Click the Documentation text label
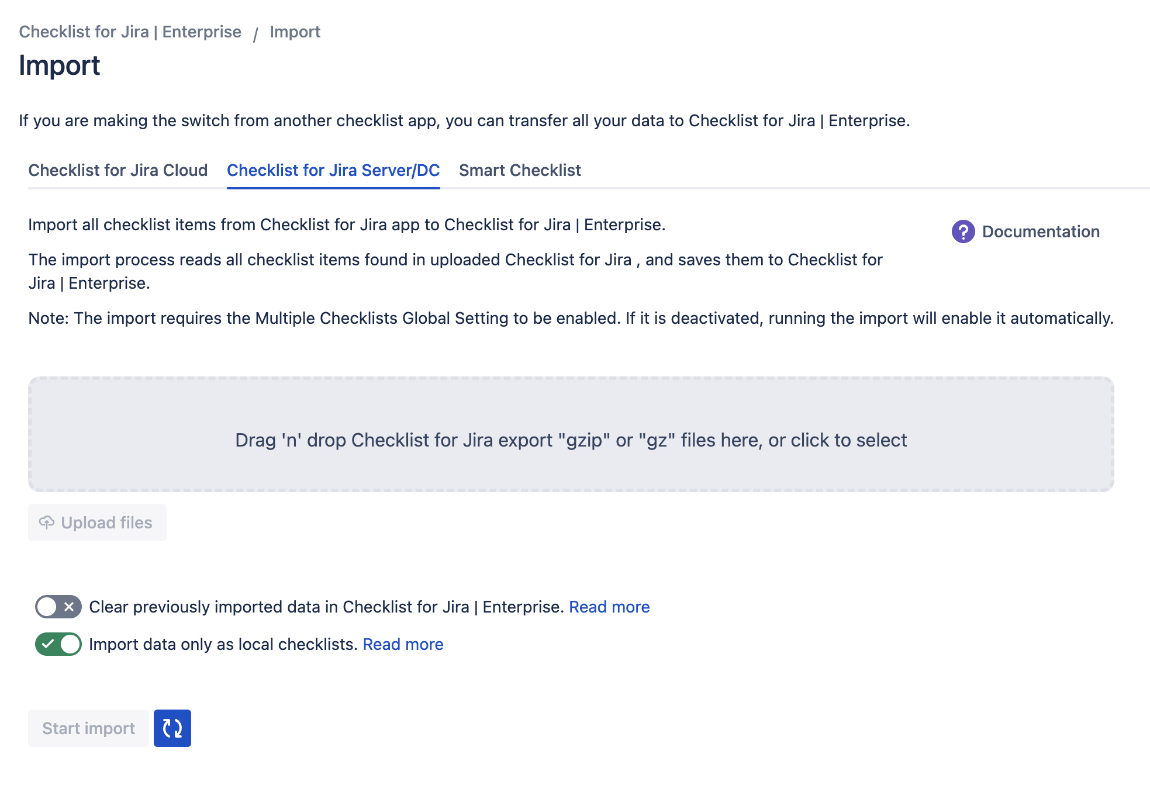Screen dimensions: 1150x806 pos(1041,231)
